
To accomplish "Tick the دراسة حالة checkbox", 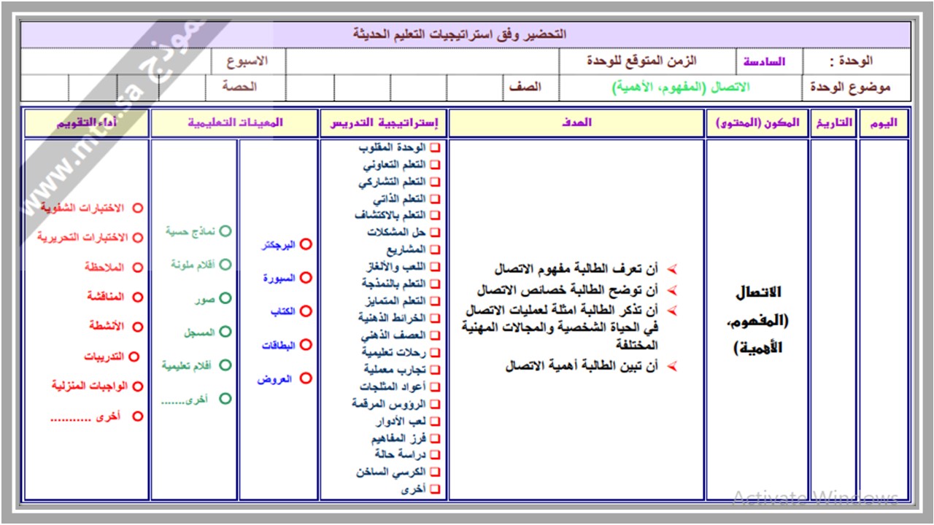I will [435, 455].
